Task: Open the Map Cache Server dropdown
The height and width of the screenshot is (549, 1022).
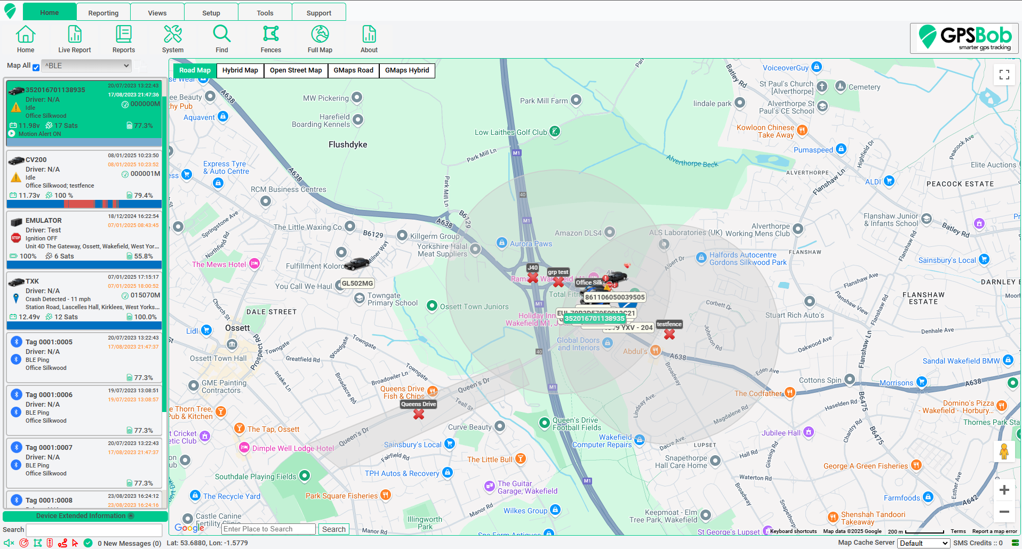Action: tap(923, 543)
